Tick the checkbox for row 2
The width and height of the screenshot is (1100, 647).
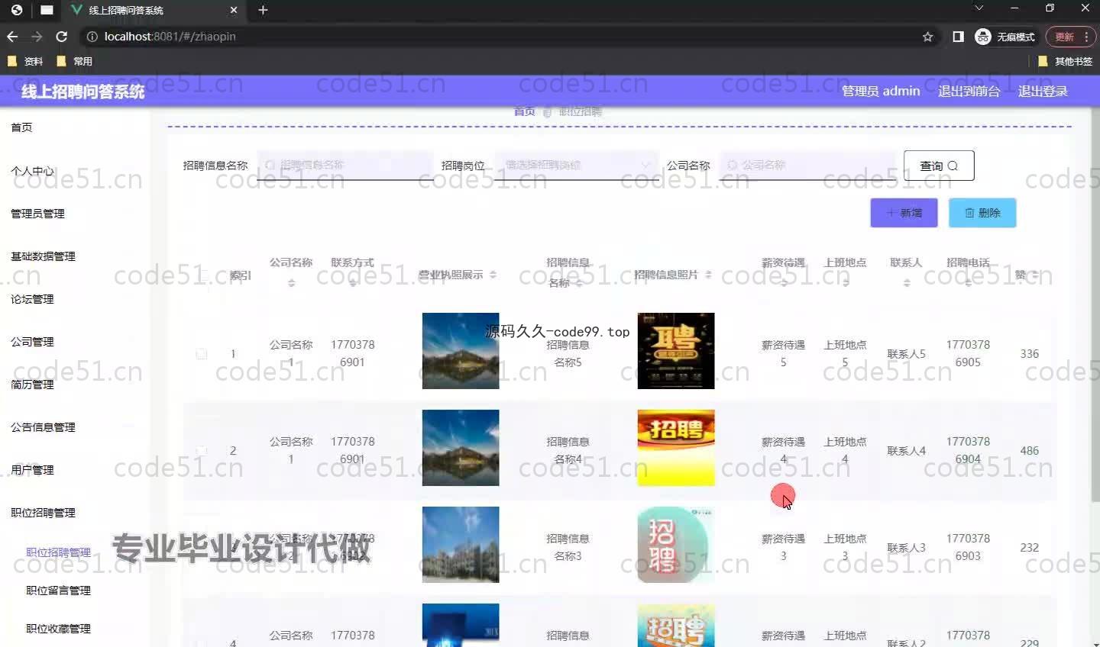coord(202,451)
